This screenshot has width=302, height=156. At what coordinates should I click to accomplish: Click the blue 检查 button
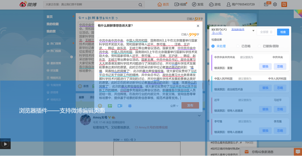283,32
